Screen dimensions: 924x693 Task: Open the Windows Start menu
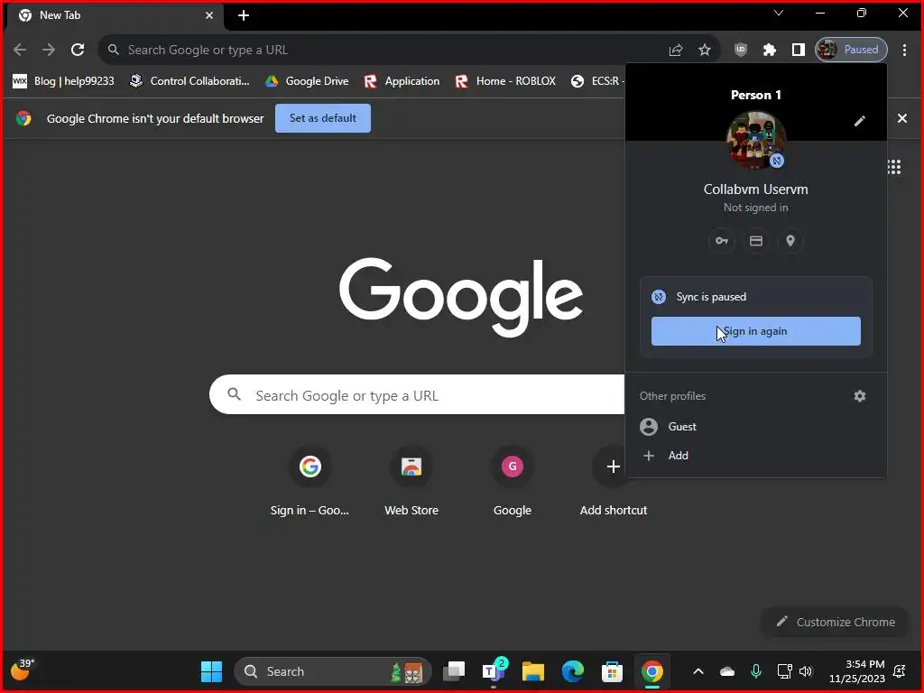[x=211, y=671]
